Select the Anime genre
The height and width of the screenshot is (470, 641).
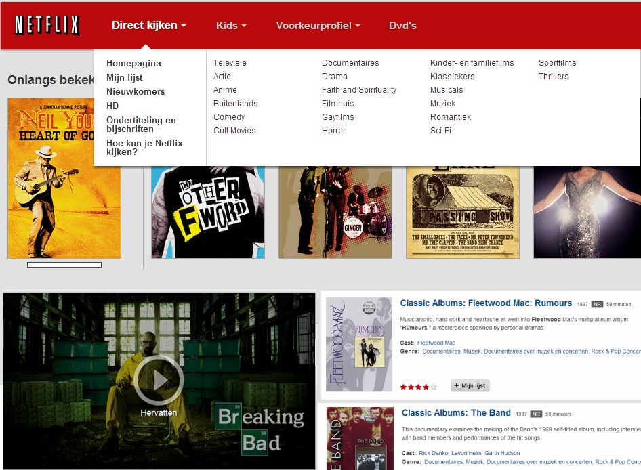(225, 90)
